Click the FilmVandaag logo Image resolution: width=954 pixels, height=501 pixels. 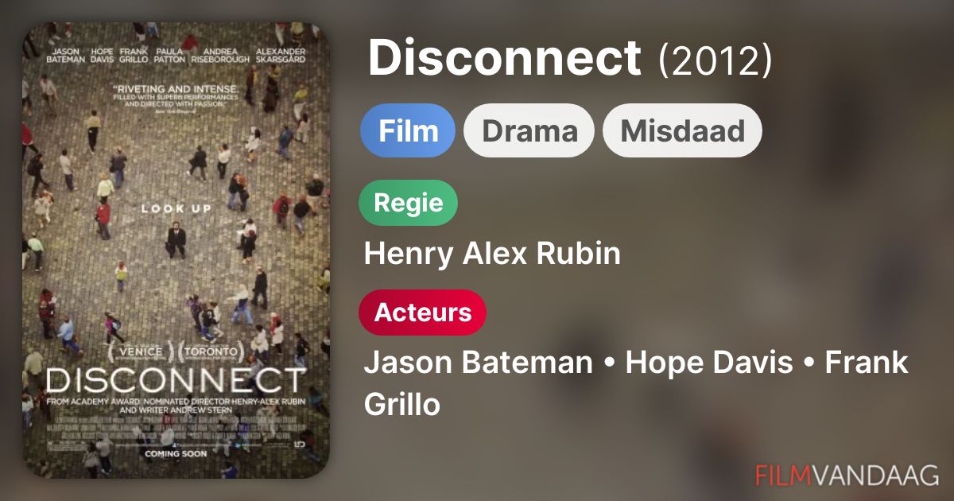[847, 476]
